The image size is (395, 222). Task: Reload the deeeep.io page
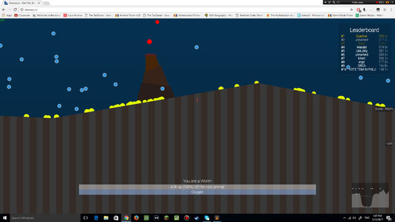point(15,10)
